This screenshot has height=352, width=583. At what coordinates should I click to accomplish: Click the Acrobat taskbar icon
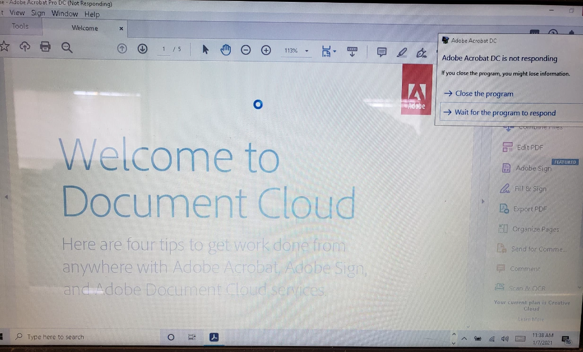[214, 337]
